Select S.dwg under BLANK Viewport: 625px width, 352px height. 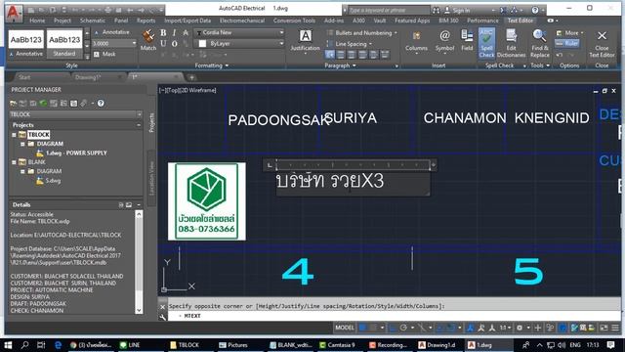pos(53,181)
